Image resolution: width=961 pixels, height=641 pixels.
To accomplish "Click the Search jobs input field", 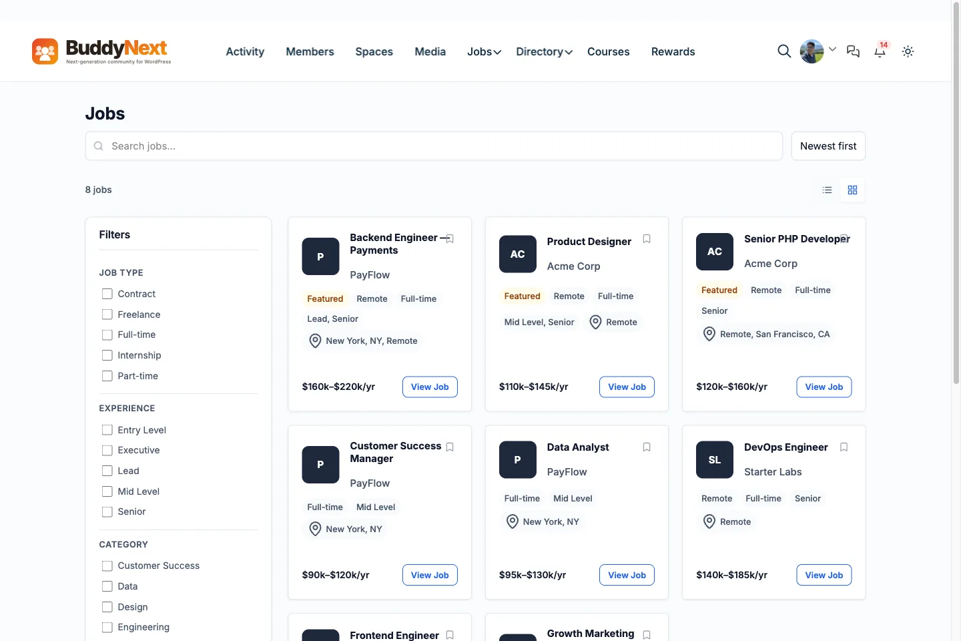I will tap(434, 146).
